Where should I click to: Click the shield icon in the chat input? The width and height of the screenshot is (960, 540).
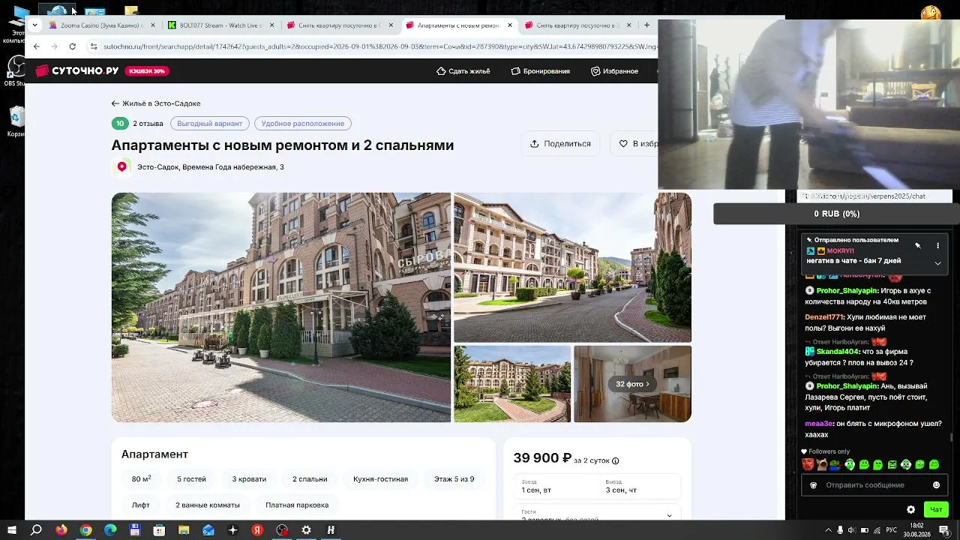click(x=814, y=485)
